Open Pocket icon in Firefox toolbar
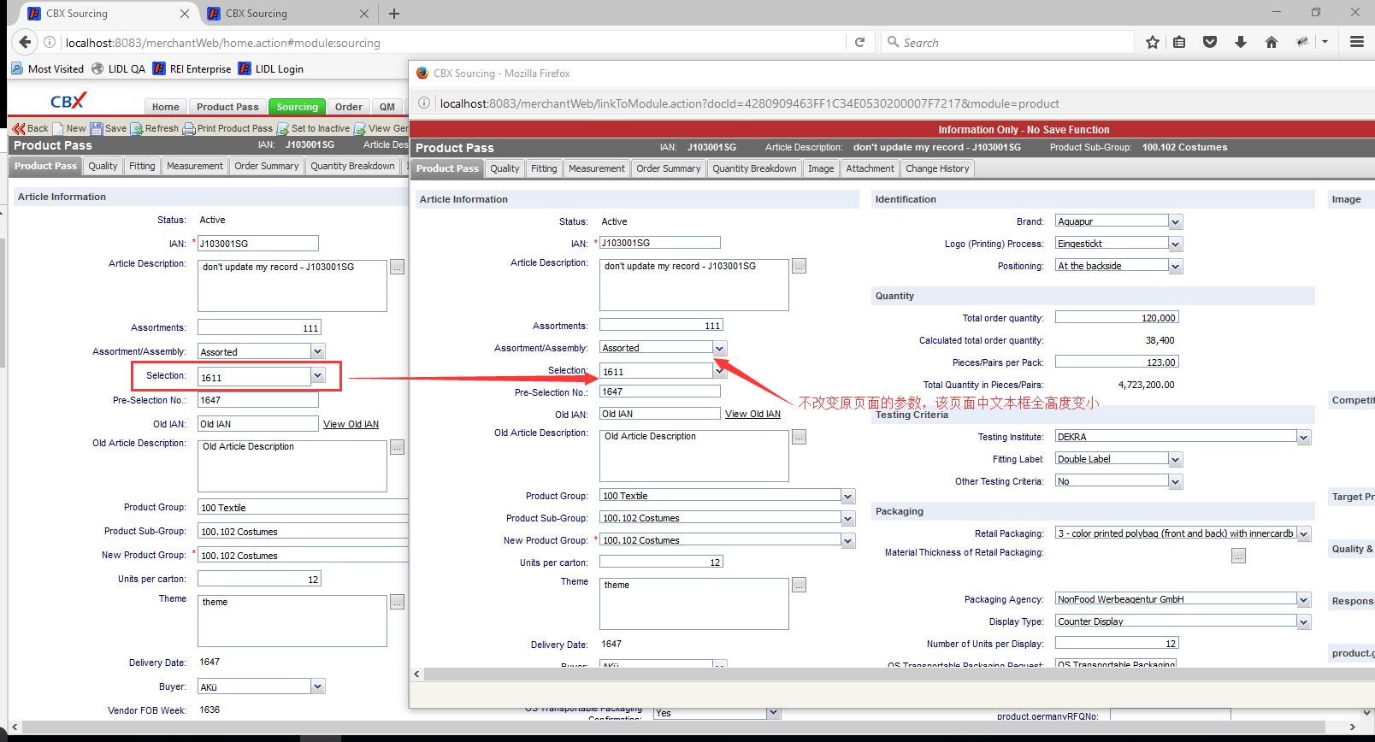 pyautogui.click(x=1210, y=42)
